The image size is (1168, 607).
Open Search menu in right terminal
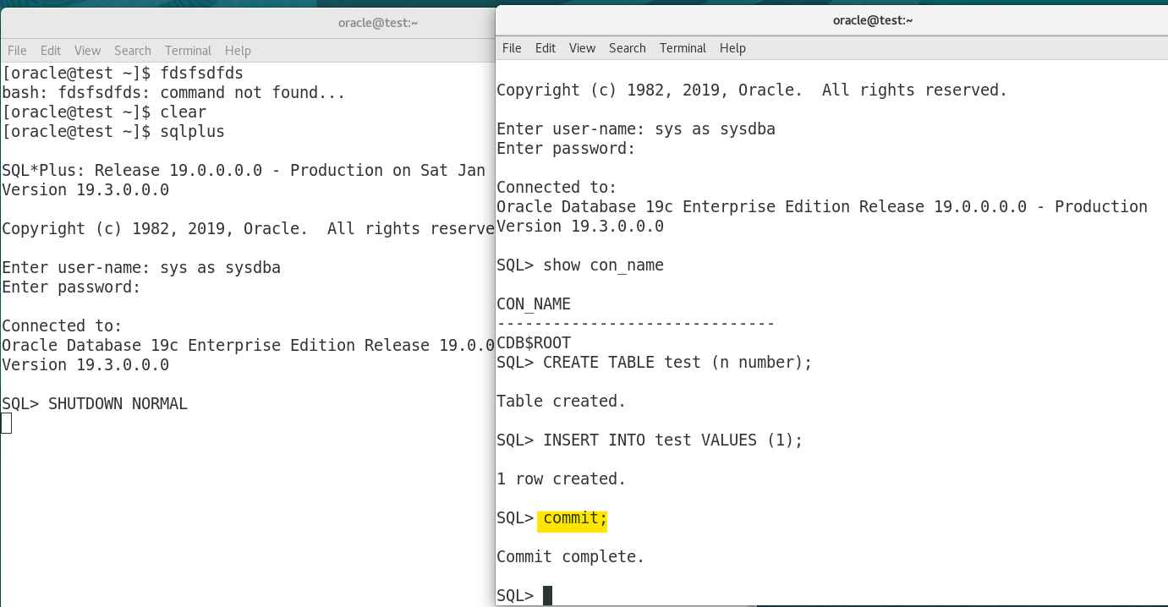point(628,48)
